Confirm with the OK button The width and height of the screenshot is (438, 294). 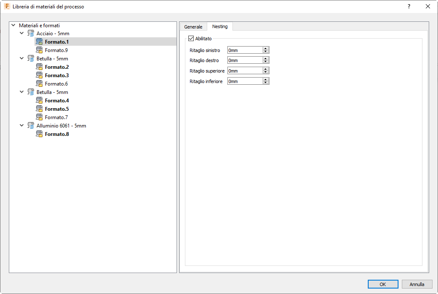click(383, 284)
